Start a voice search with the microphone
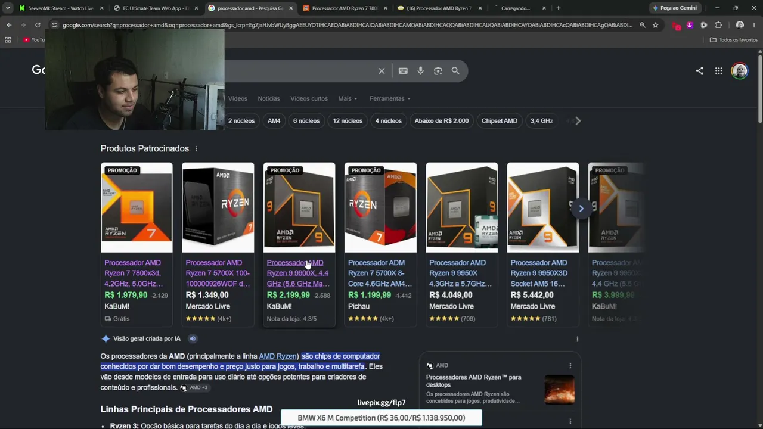 (x=420, y=71)
